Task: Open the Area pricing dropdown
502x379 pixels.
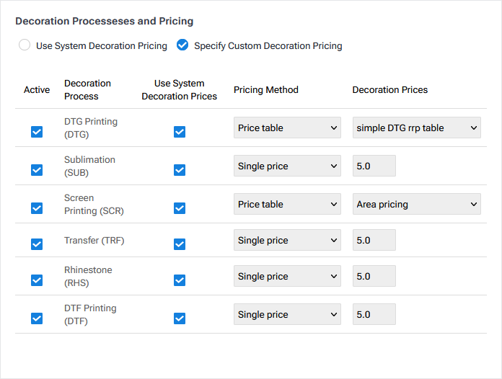Action: coord(416,204)
